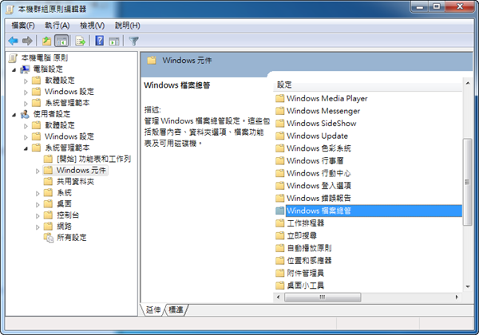Click the scroll-up arrow of settings list
Screen dimensions: 479x335
click(x=468, y=83)
